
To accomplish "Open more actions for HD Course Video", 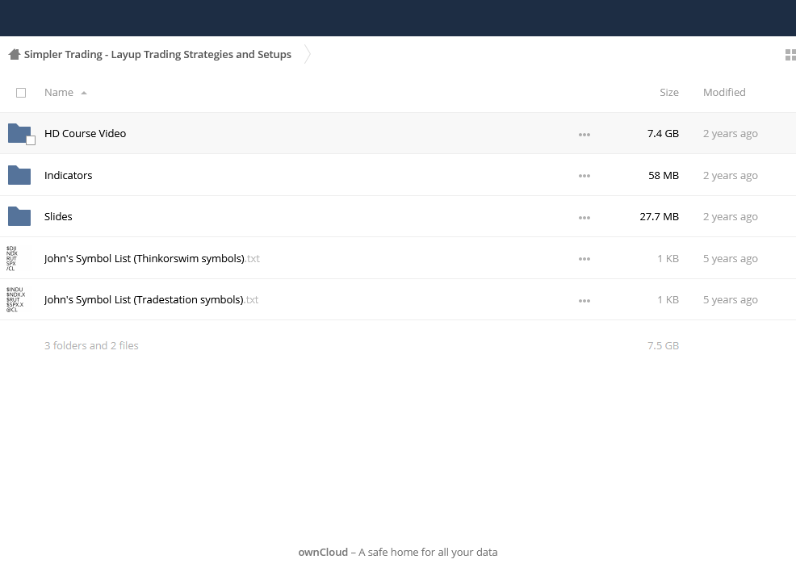I will tap(584, 135).
